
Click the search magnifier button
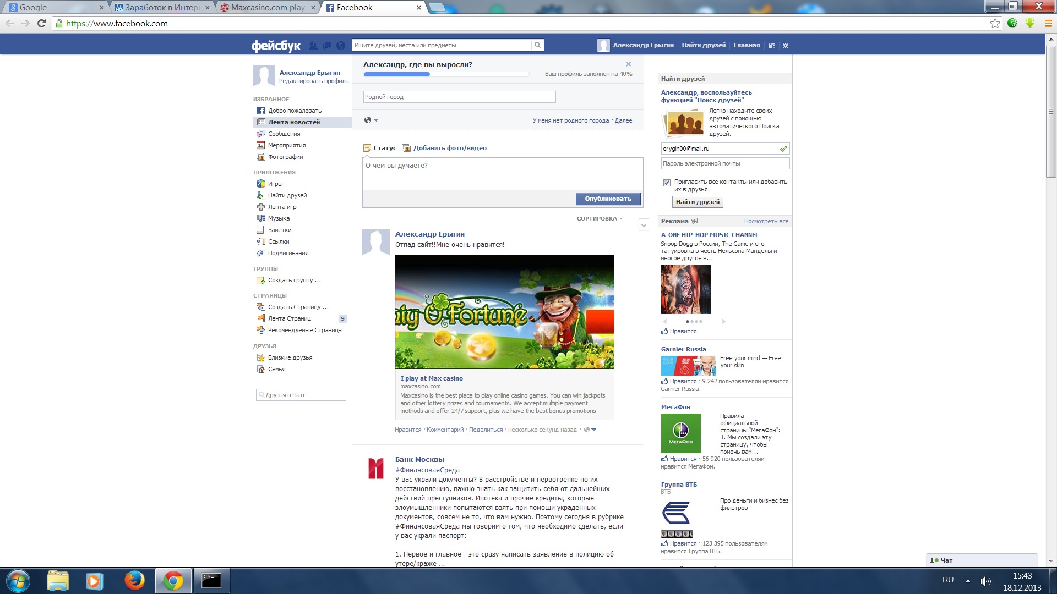(537, 45)
